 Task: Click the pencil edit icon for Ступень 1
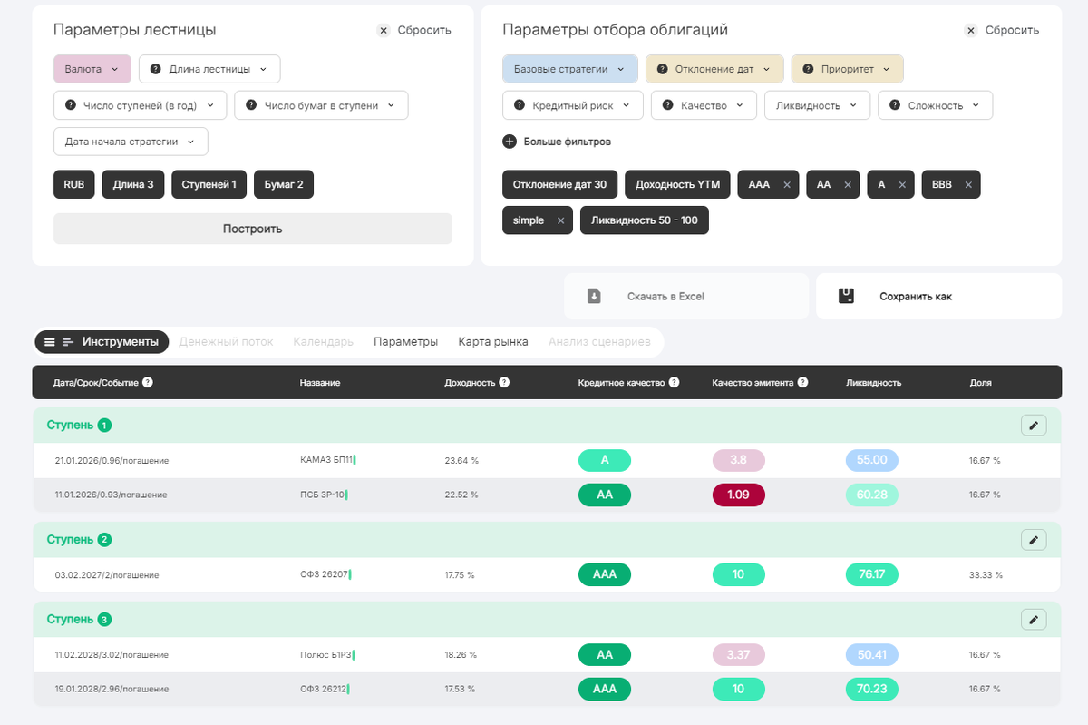(1034, 426)
